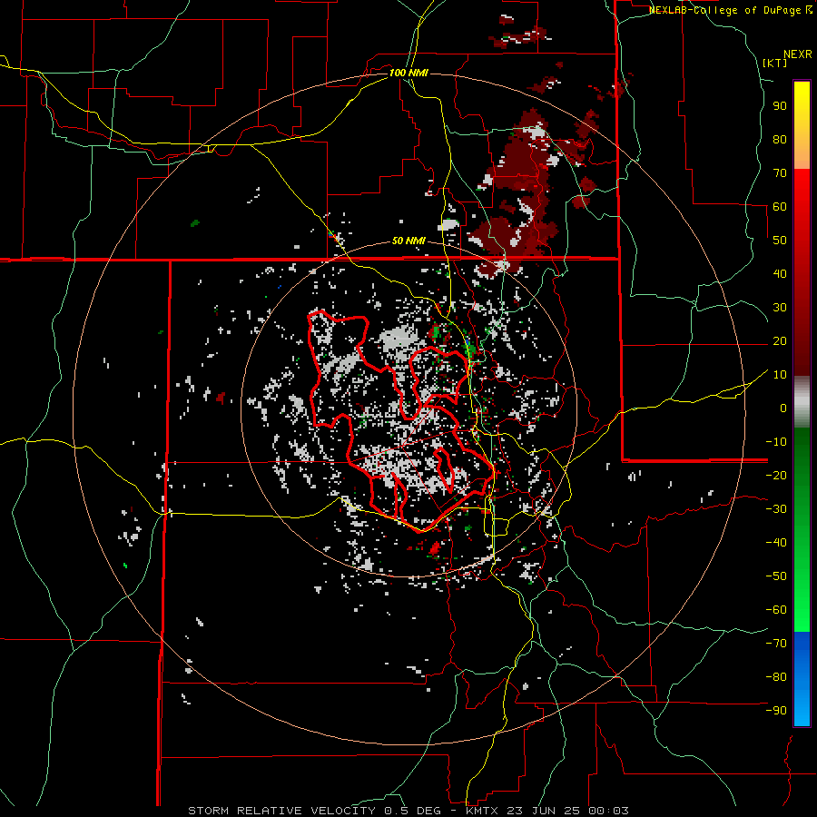Screen dimensions: 817x817
Task: Click the NEXR label above the color bar
Action: (x=798, y=54)
